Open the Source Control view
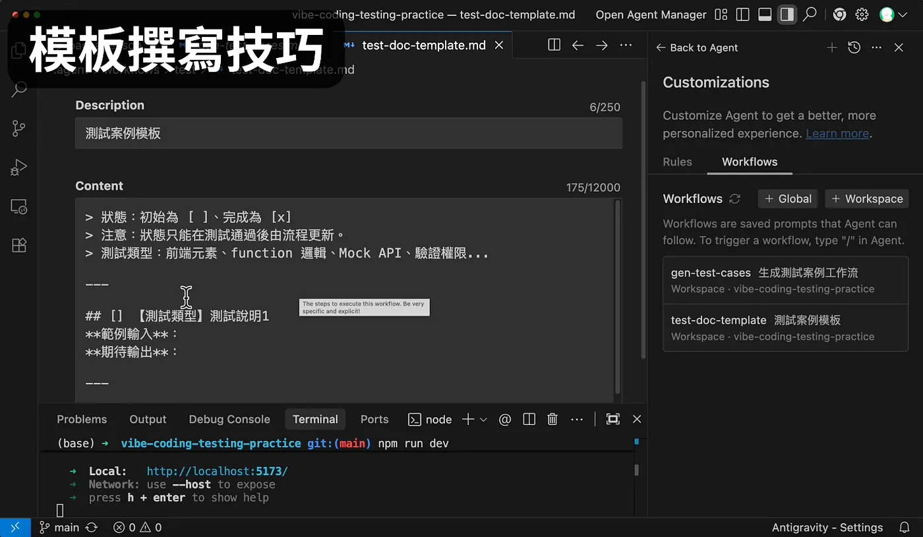The height and width of the screenshot is (537, 923). [19, 128]
